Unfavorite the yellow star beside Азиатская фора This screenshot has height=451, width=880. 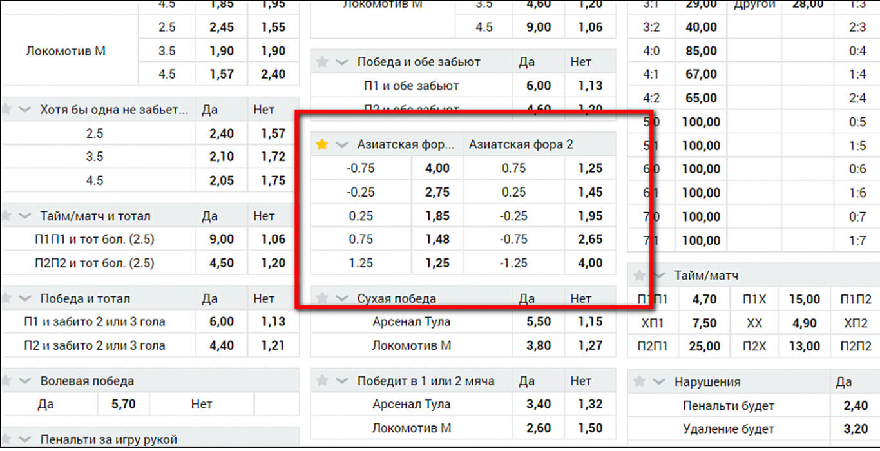click(322, 145)
